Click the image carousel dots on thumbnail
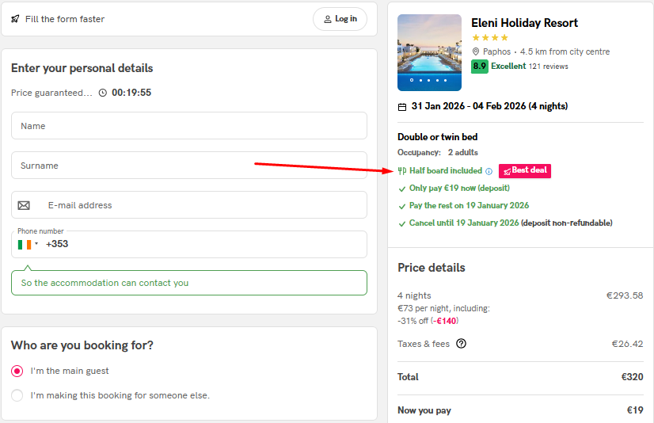654x423 pixels. [428, 80]
